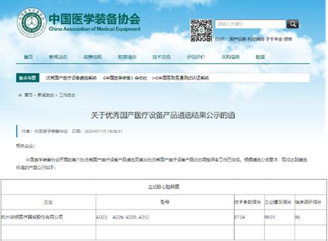This screenshot has width=328, height=241.
Task: Open the 数据 navigation menu item
Action: (x=260, y=57)
